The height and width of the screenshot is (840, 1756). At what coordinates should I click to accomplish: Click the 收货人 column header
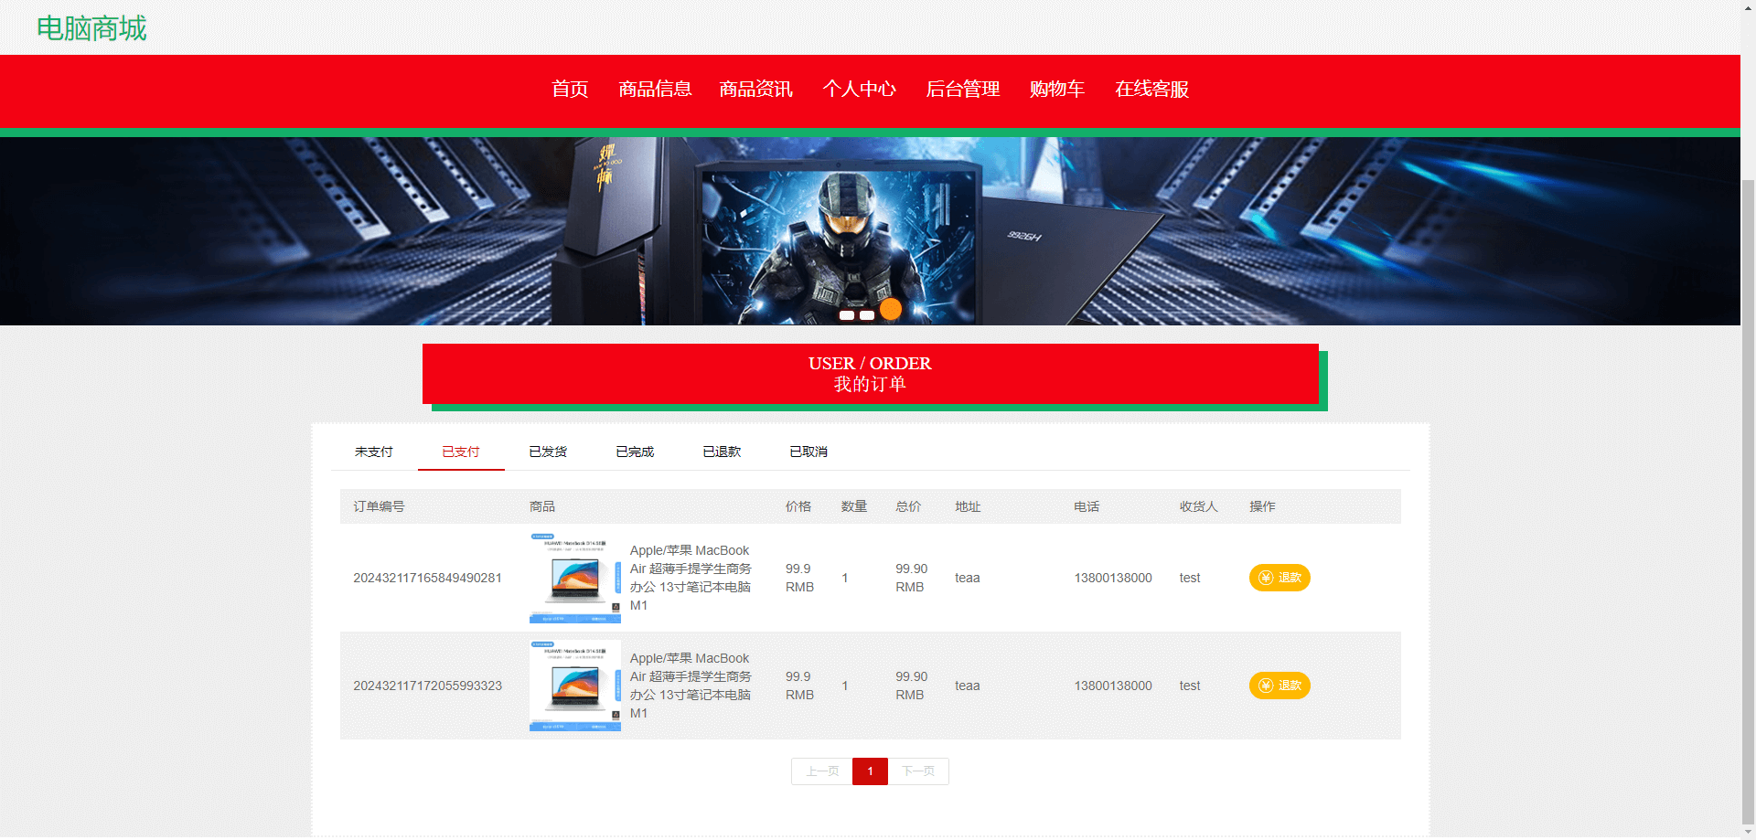[x=1199, y=506]
